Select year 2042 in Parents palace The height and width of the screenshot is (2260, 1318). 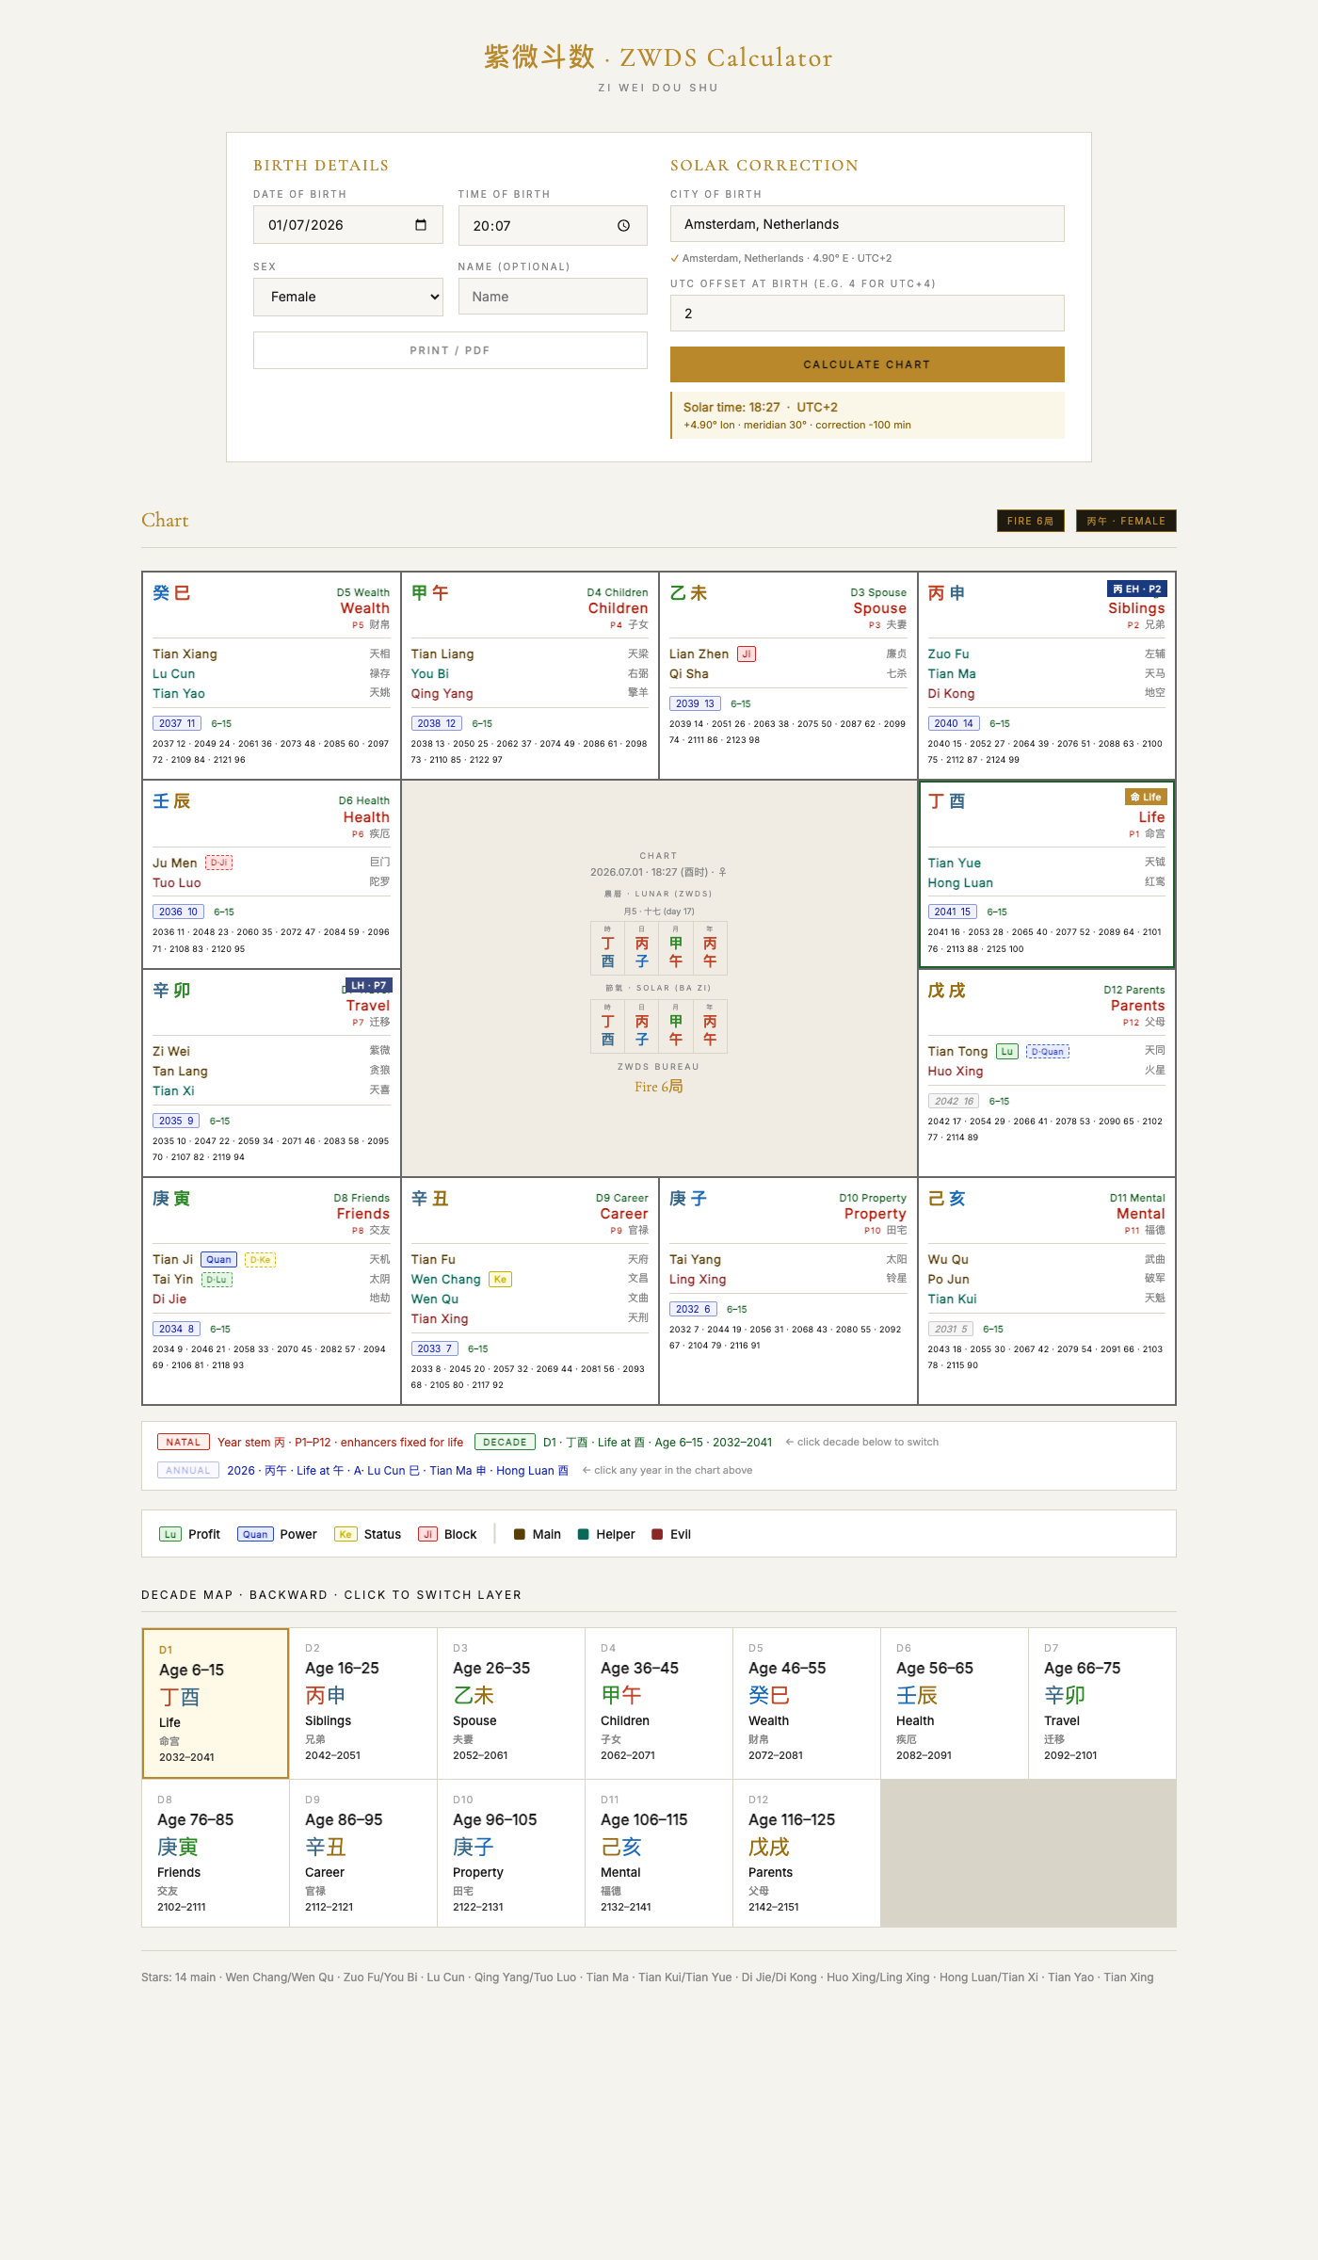click(954, 1101)
